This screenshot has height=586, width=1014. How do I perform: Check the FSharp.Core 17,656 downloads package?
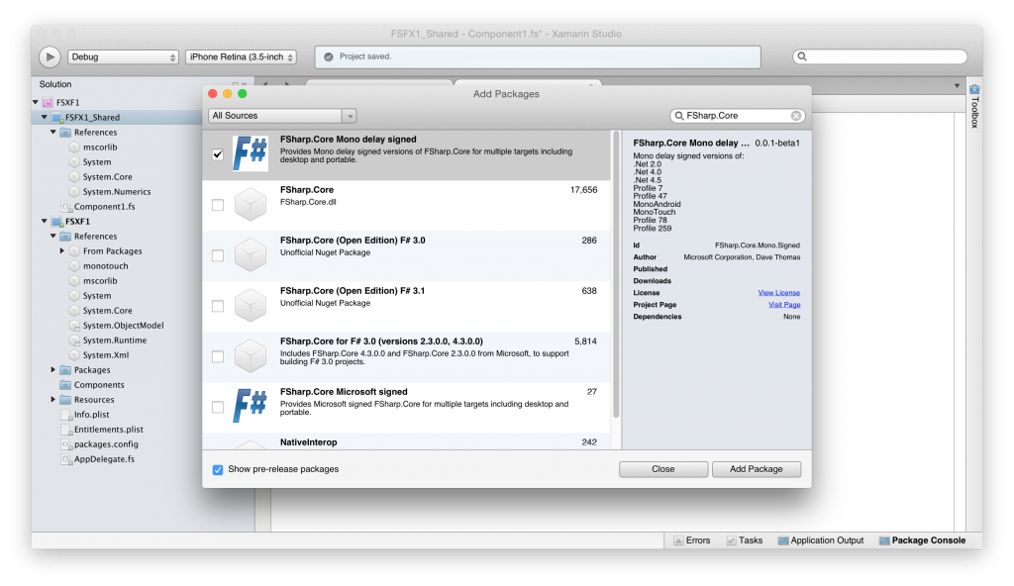(x=218, y=205)
